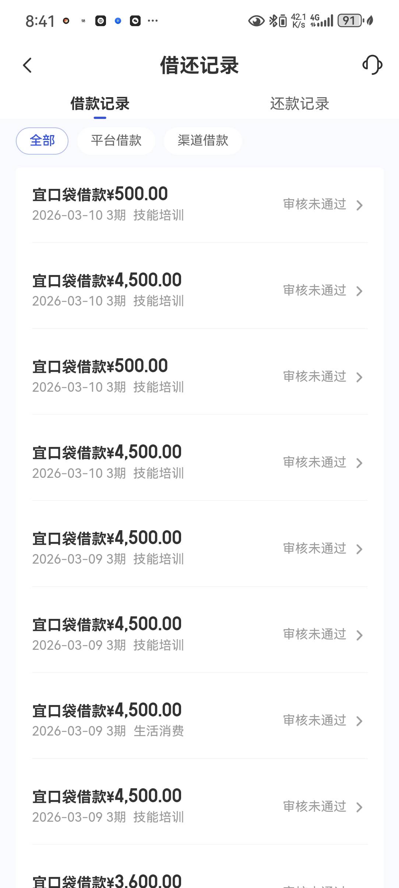The image size is (399, 888).
Task: Expand the 生活消费 loan record chevron
Action: coord(360,721)
